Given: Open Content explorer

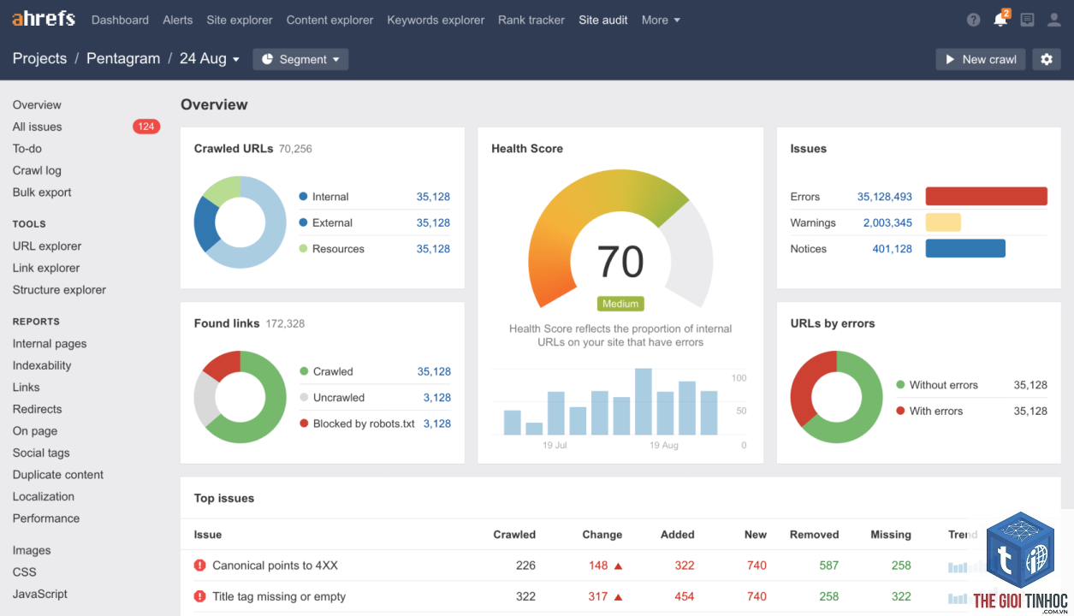Looking at the screenshot, I should (x=329, y=20).
